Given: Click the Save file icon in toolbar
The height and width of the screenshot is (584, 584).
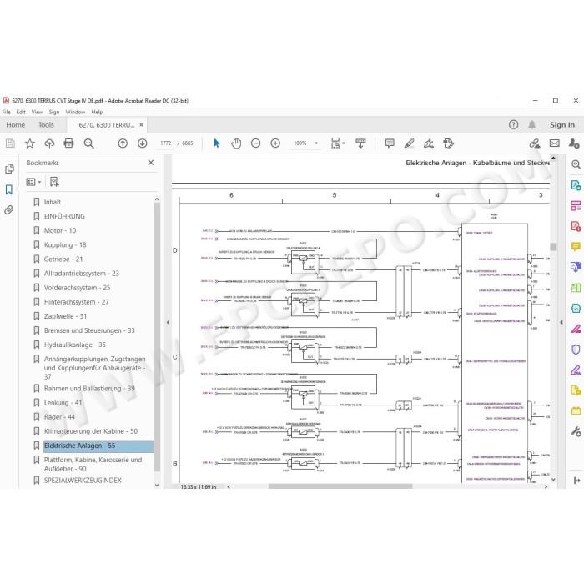Looking at the screenshot, I should [x=10, y=143].
